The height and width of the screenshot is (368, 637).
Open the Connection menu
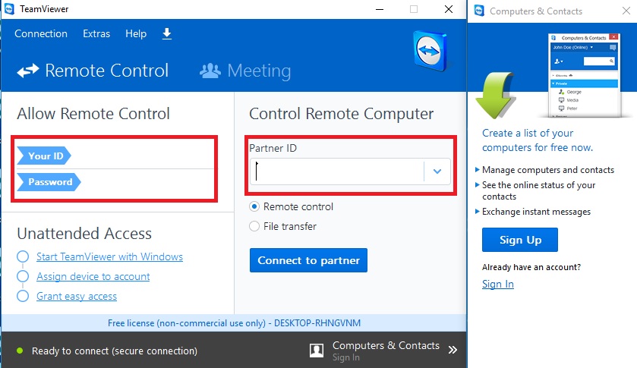(x=41, y=33)
